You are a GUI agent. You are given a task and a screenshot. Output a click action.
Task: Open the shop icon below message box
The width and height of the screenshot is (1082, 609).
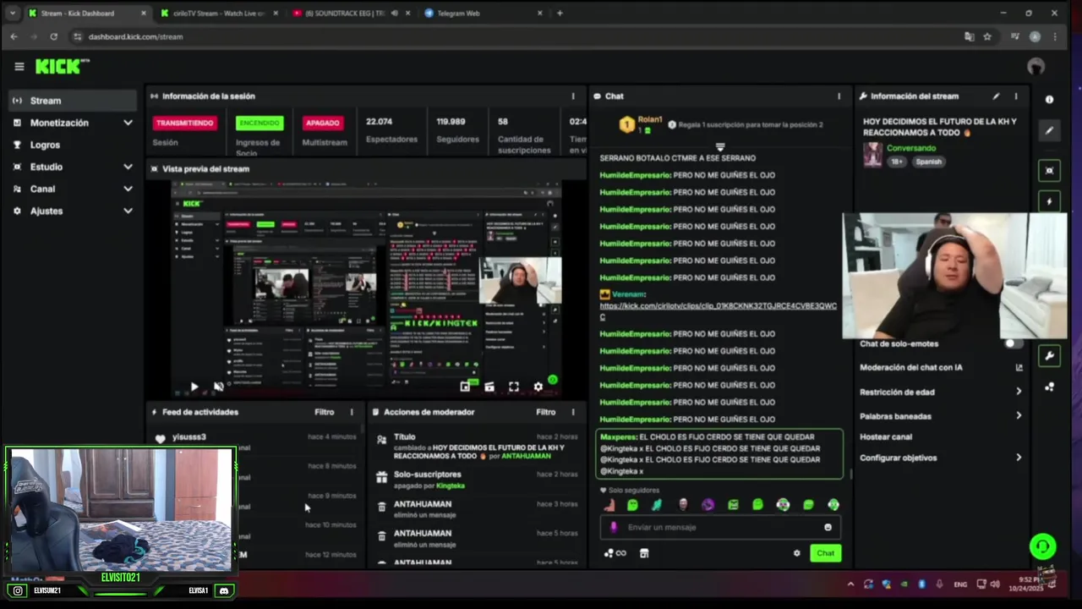tap(644, 553)
